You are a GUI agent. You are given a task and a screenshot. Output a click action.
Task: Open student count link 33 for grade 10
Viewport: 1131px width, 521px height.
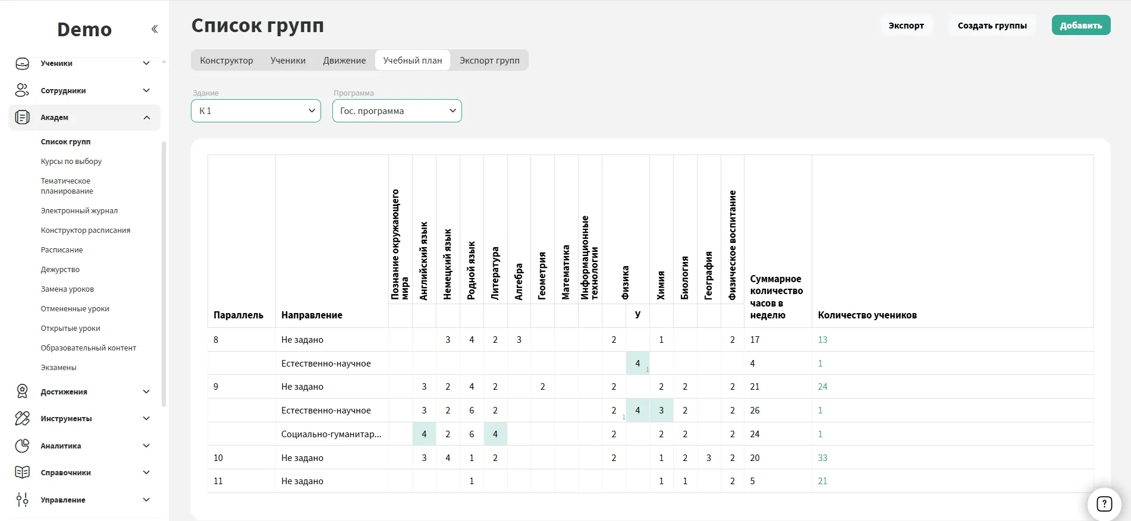tap(822, 458)
